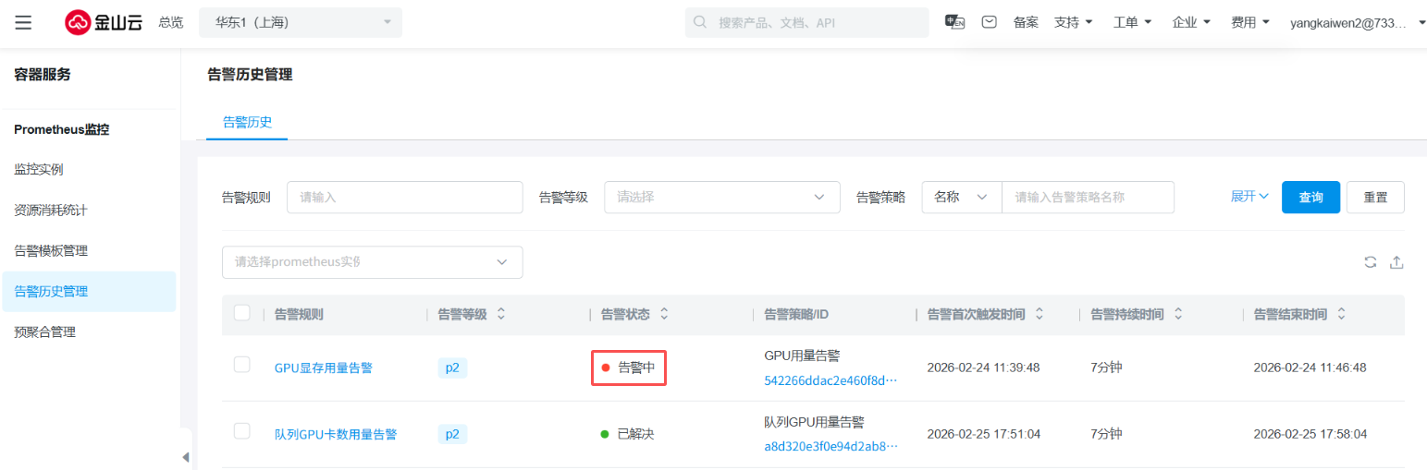
Task: Open the 华东1（上海） region dropdown
Action: [x=301, y=22]
